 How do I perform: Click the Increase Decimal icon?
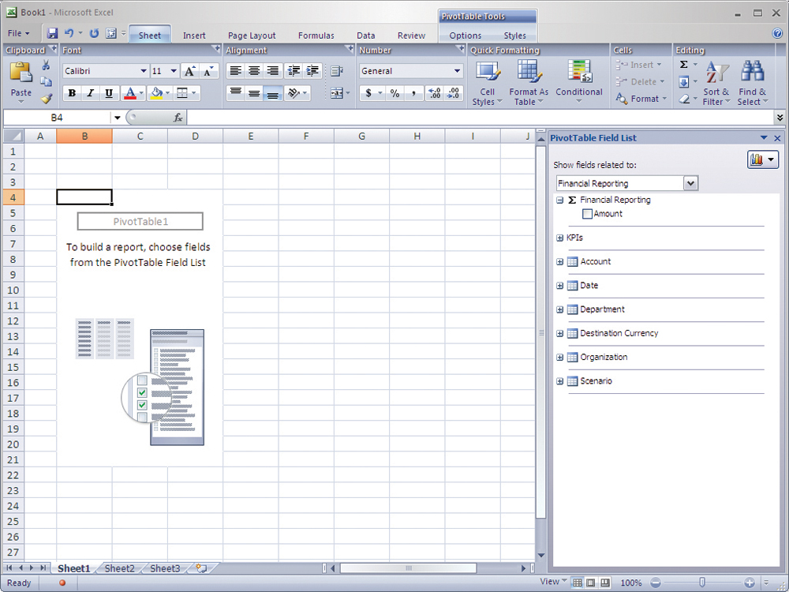point(434,93)
